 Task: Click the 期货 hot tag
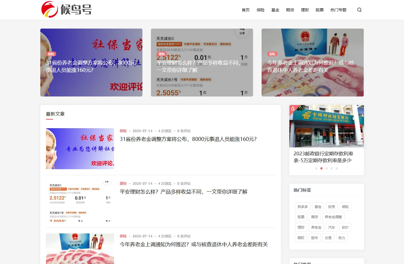(x=315, y=217)
